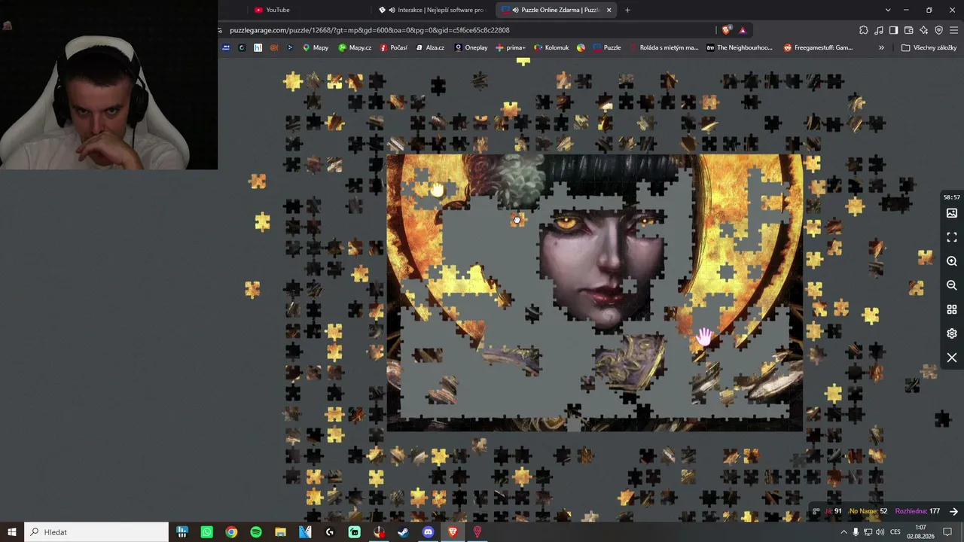Open File Explorer from the taskbar
The width and height of the screenshot is (964, 542).
(x=280, y=532)
